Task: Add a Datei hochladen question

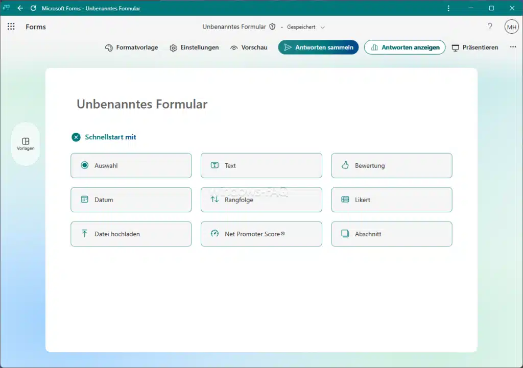Action: (131, 234)
